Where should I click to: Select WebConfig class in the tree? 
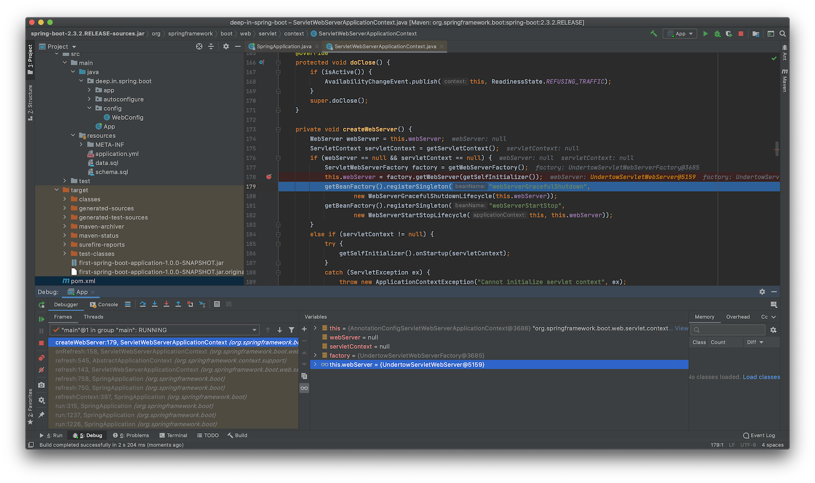[x=127, y=118]
